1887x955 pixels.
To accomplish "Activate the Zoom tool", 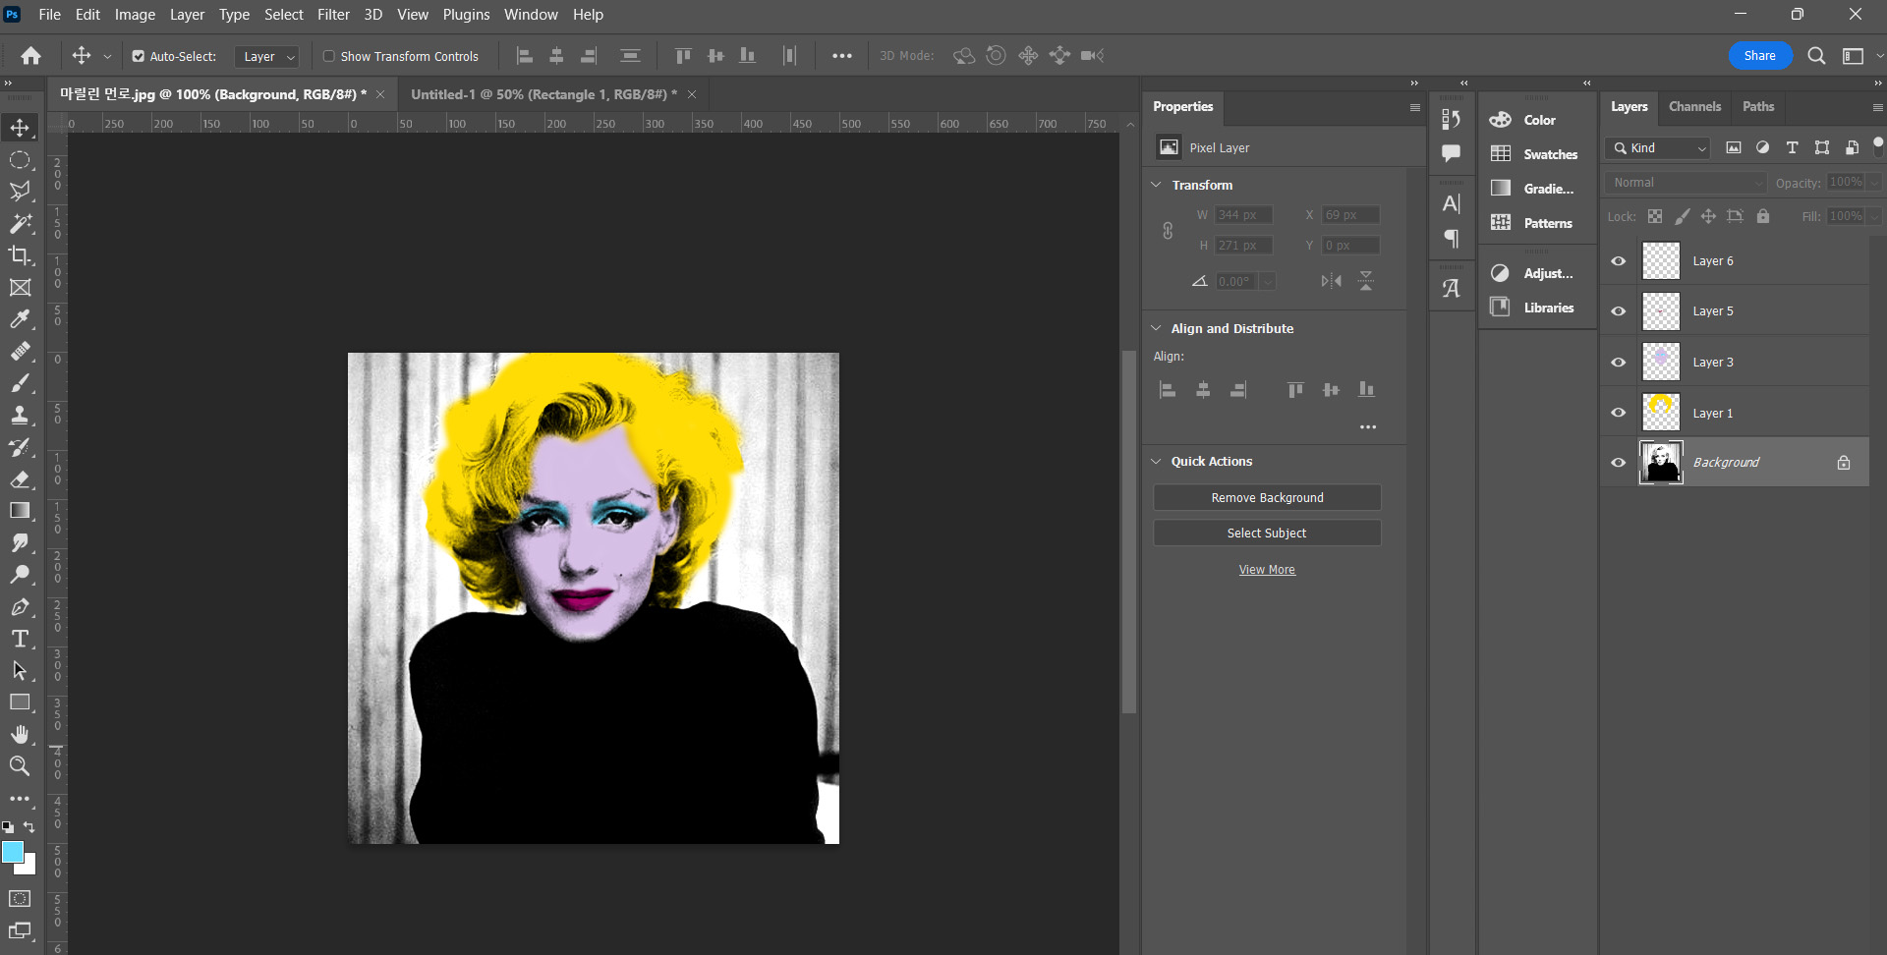I will (20, 766).
